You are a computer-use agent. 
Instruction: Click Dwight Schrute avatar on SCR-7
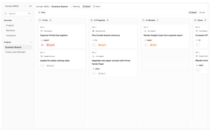click(197, 56)
